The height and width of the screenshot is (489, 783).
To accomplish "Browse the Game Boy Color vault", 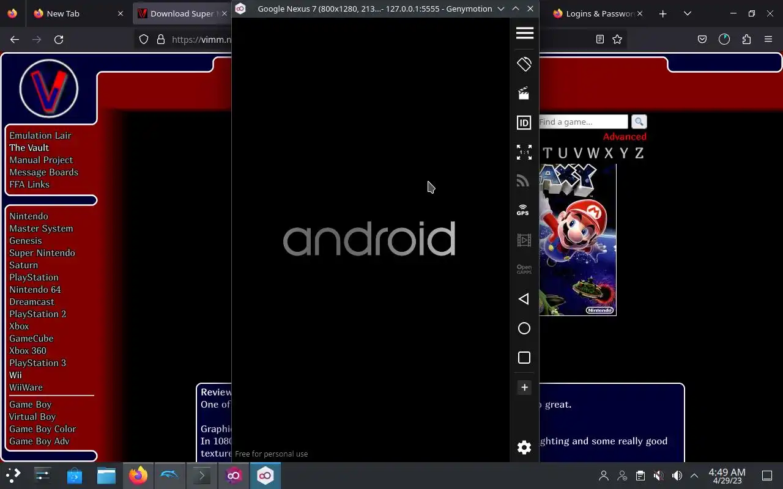I will 43,428.
